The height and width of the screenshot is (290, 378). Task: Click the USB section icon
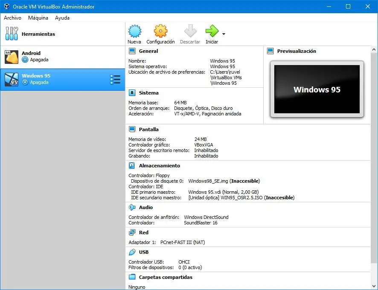click(x=132, y=252)
